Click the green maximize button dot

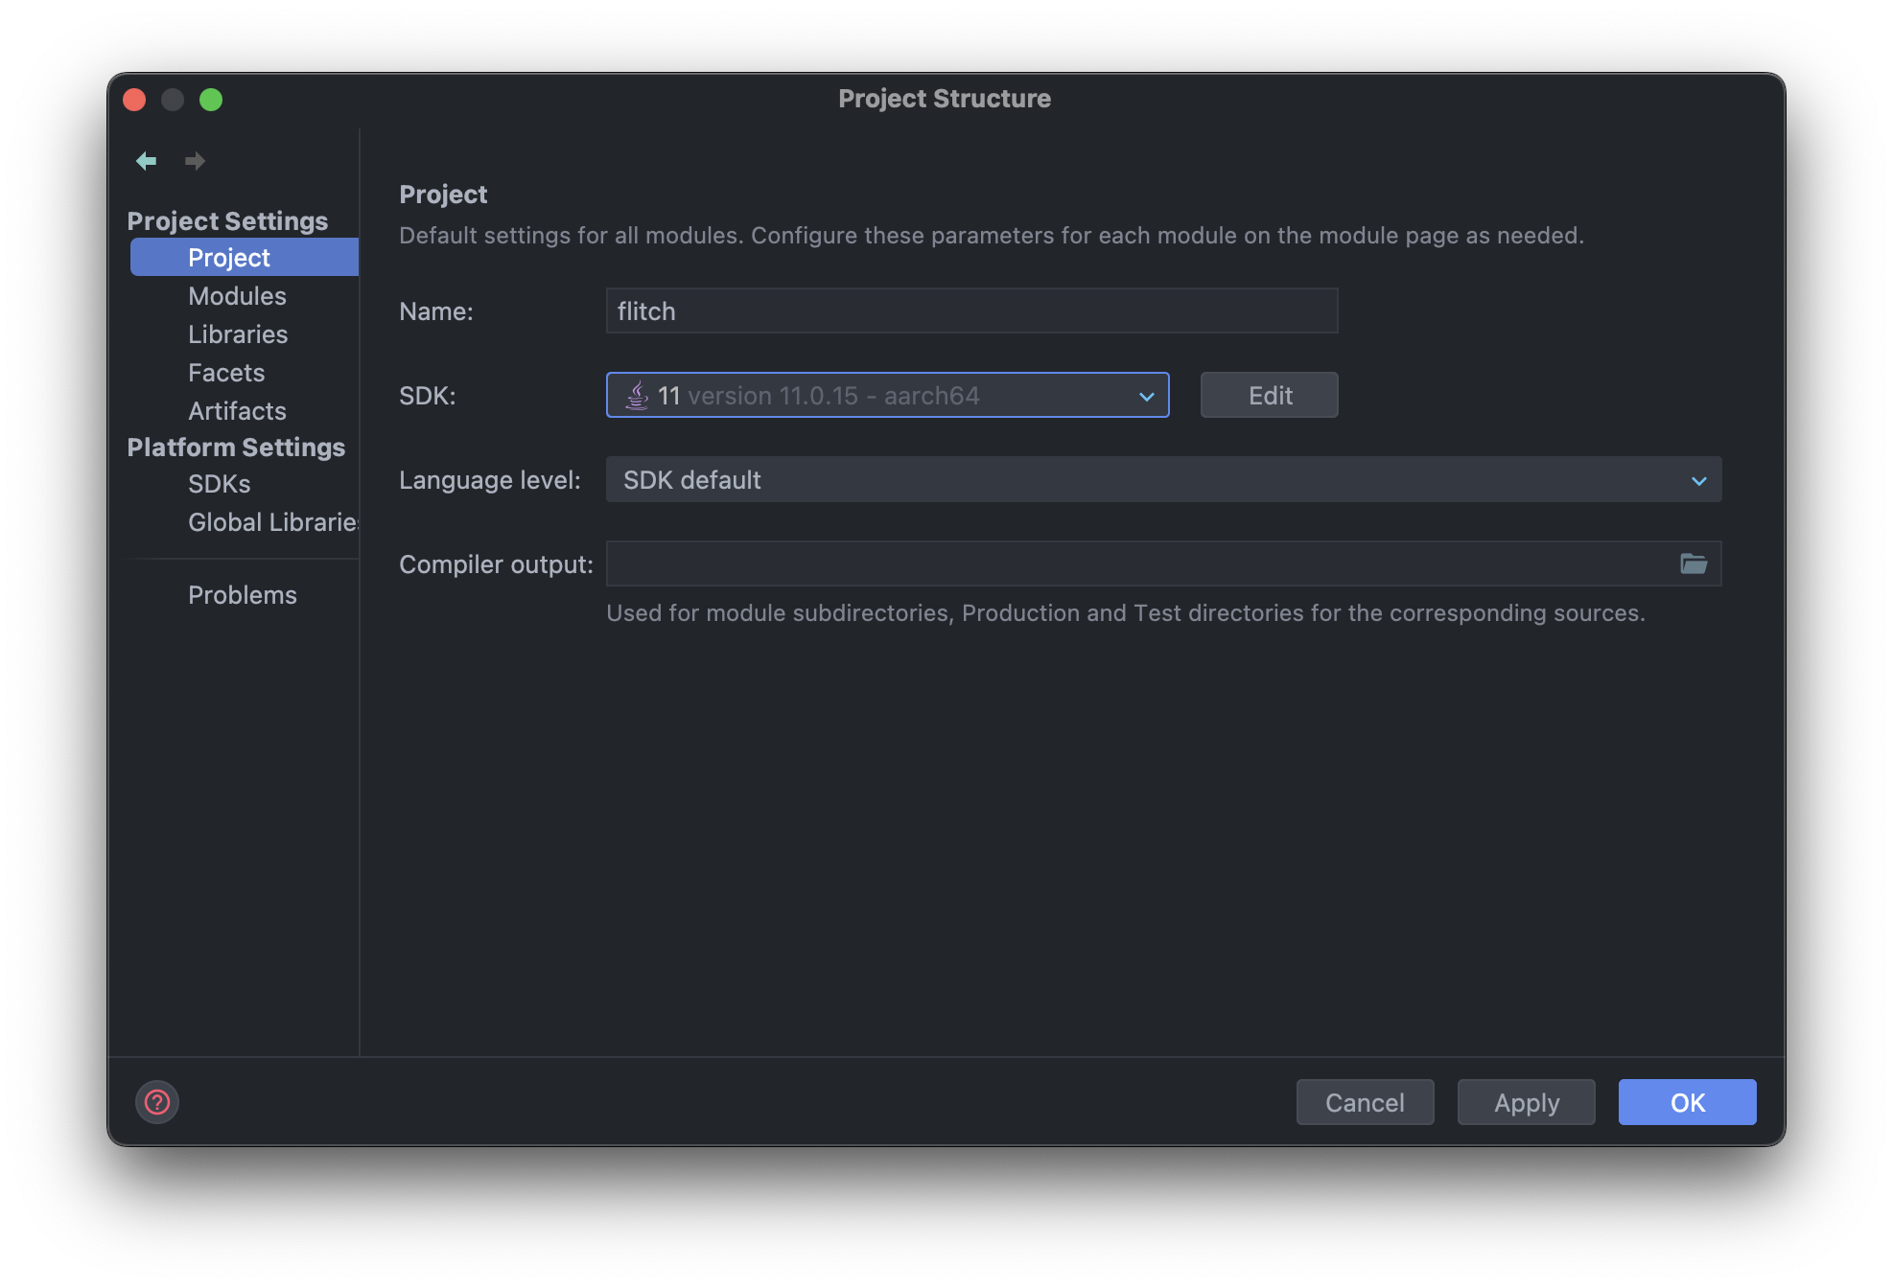click(209, 98)
